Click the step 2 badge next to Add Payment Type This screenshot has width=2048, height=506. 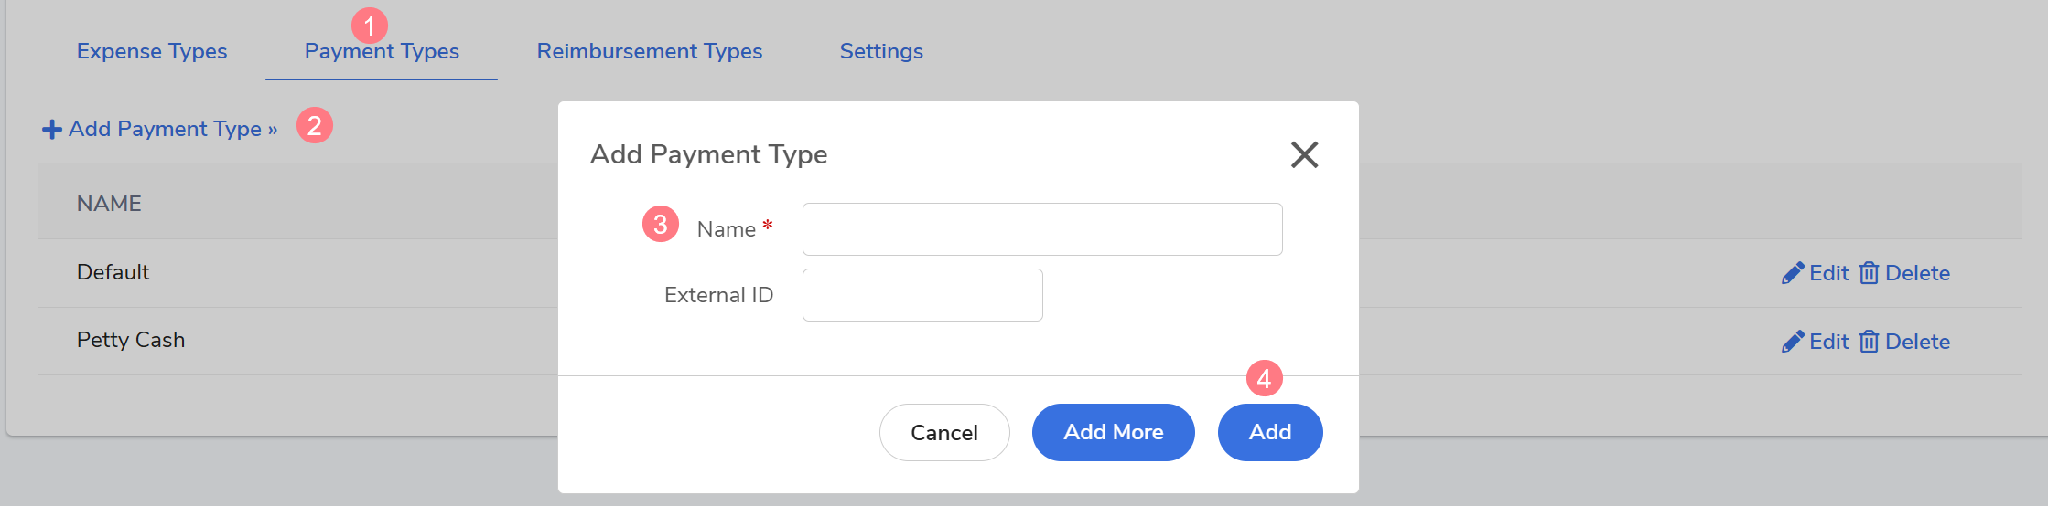click(x=315, y=125)
